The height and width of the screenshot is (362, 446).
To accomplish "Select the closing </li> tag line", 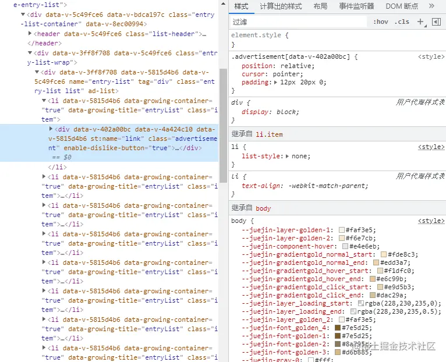I will [58, 167].
